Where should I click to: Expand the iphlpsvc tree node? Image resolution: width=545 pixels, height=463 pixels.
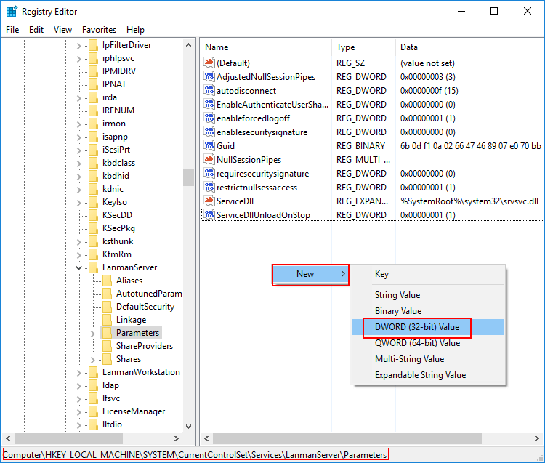[79, 59]
